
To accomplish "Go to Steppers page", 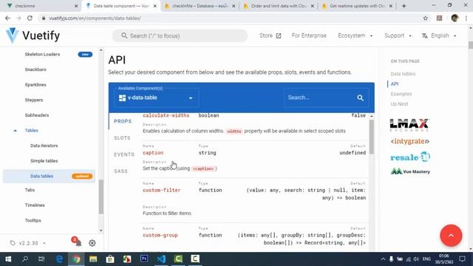I will (34, 100).
